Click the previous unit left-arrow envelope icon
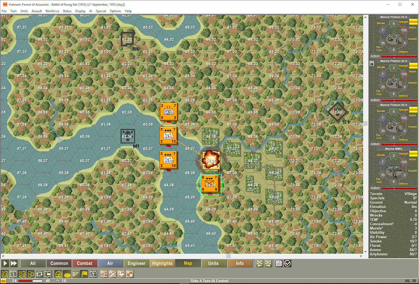Viewport: 419px width, 284px height. click(x=259, y=264)
